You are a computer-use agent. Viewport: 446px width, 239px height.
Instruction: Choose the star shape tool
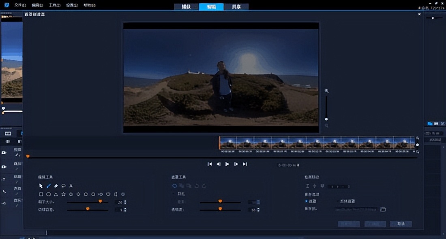click(x=63, y=194)
